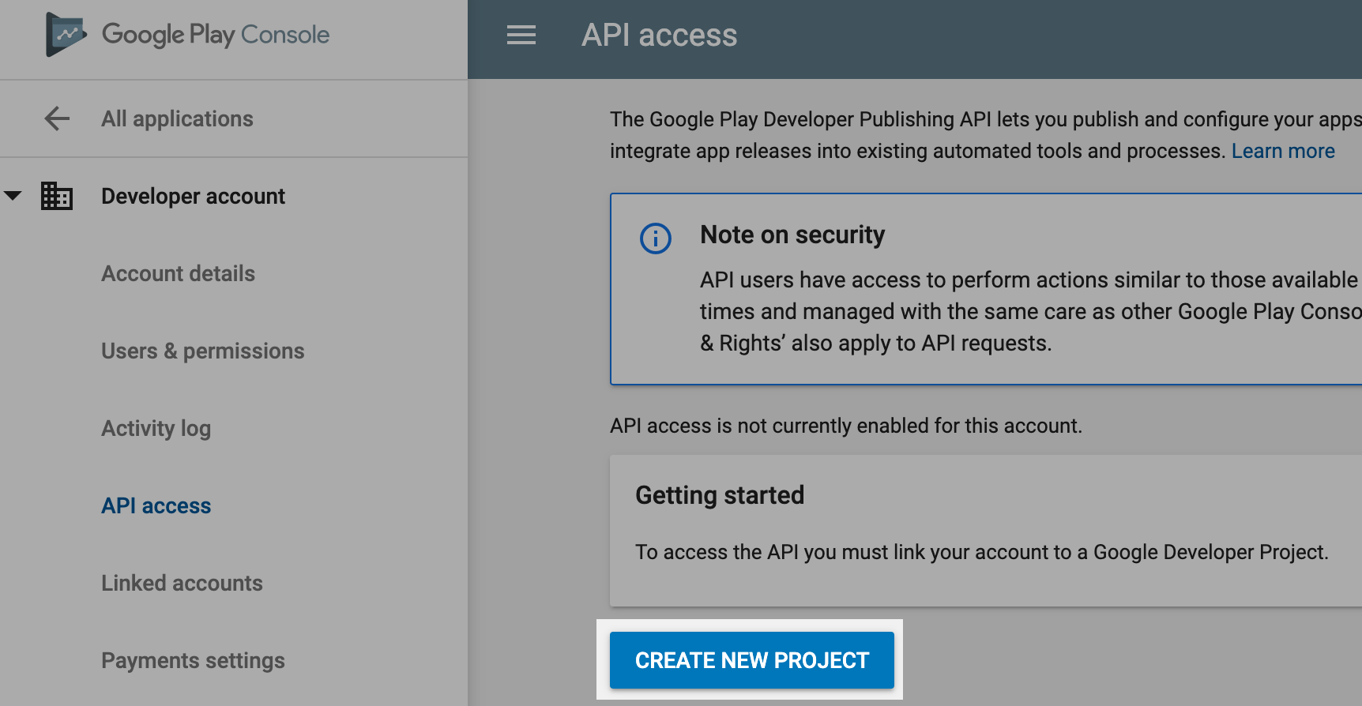This screenshot has width=1362, height=706.
Task: Click the Google Play Console title text
Action: (216, 35)
